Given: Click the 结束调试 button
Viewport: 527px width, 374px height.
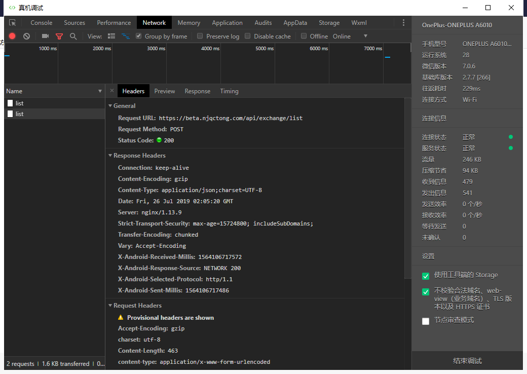Looking at the screenshot, I should [x=467, y=361].
